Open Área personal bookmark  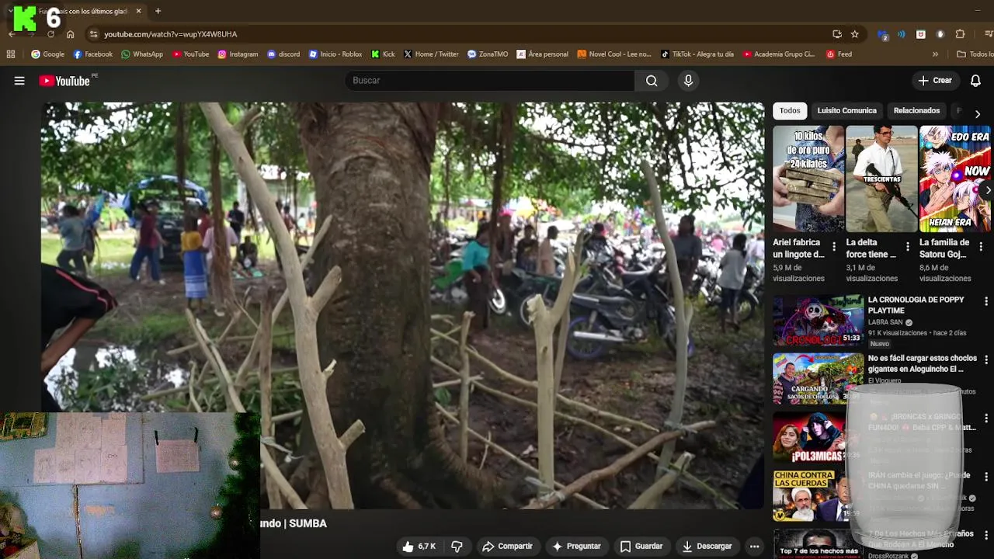click(x=542, y=54)
